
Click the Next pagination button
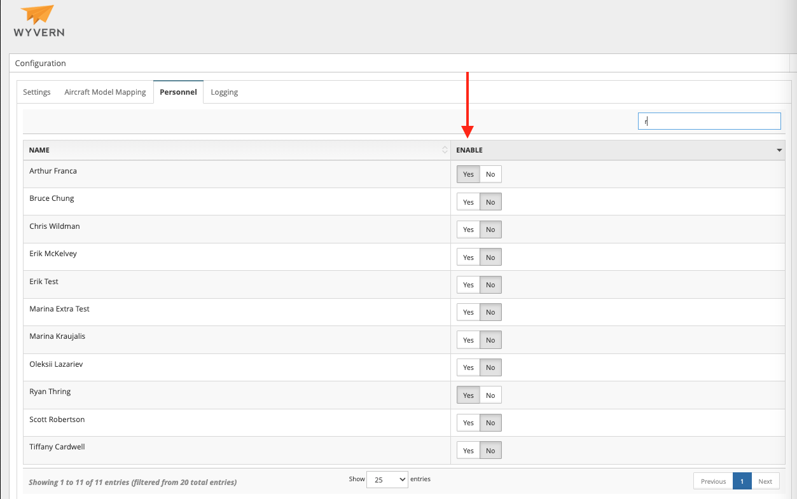tap(765, 481)
